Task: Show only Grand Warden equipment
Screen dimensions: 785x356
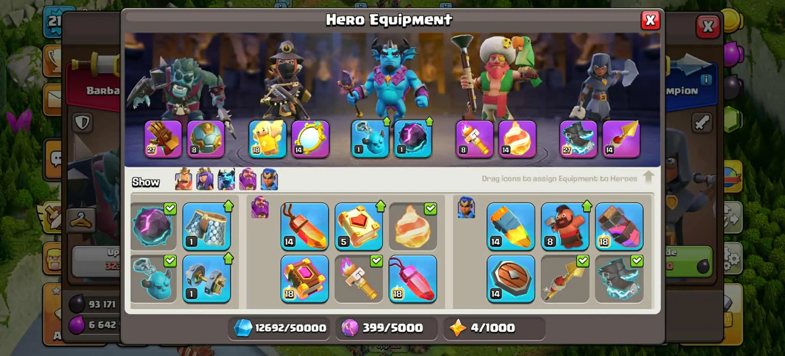Action: coord(248,179)
